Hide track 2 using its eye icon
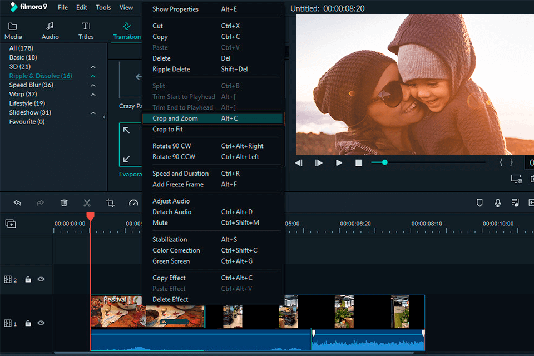 point(41,279)
